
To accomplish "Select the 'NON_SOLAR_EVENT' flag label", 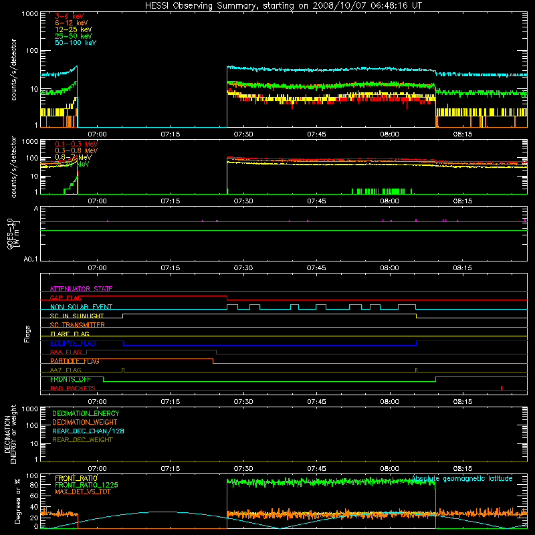I will pos(81,307).
